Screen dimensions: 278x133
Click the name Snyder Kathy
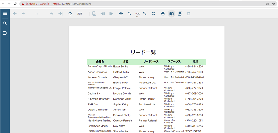click(x=121, y=104)
